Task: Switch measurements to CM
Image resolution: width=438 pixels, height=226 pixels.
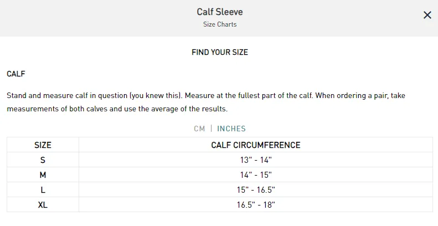Action: pos(199,129)
